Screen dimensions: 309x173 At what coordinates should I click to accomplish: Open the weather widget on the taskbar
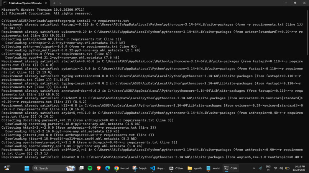click(7, 168)
